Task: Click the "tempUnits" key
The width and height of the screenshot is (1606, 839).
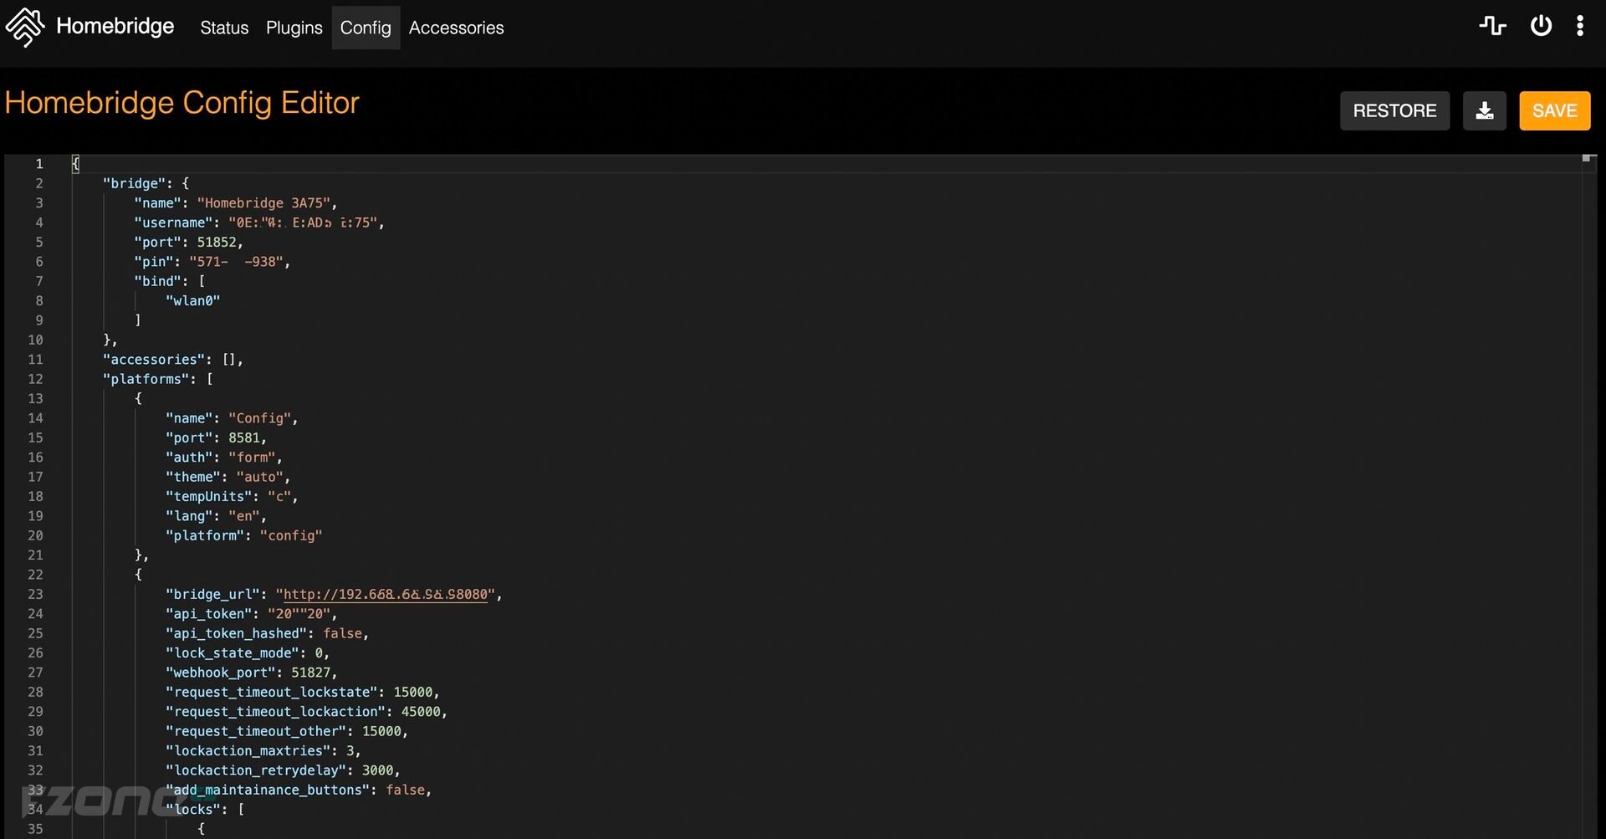Action: tap(209, 497)
